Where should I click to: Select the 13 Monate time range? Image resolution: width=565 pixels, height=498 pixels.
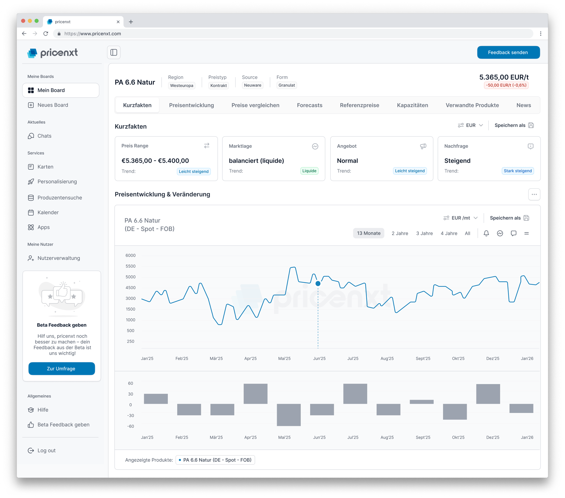tap(368, 233)
